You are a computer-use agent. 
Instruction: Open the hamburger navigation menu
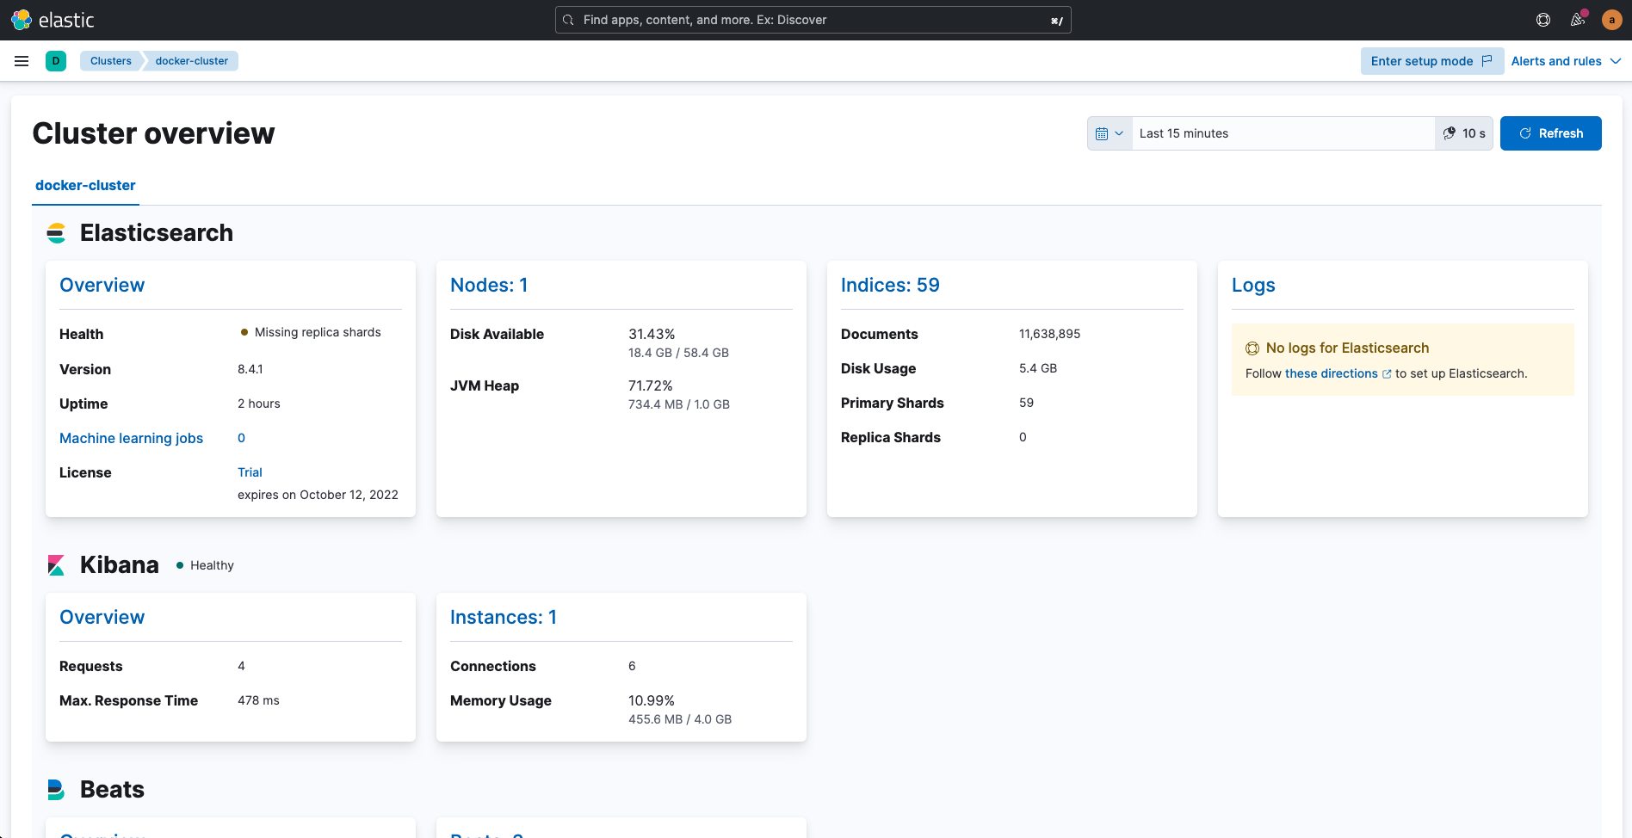click(x=22, y=61)
